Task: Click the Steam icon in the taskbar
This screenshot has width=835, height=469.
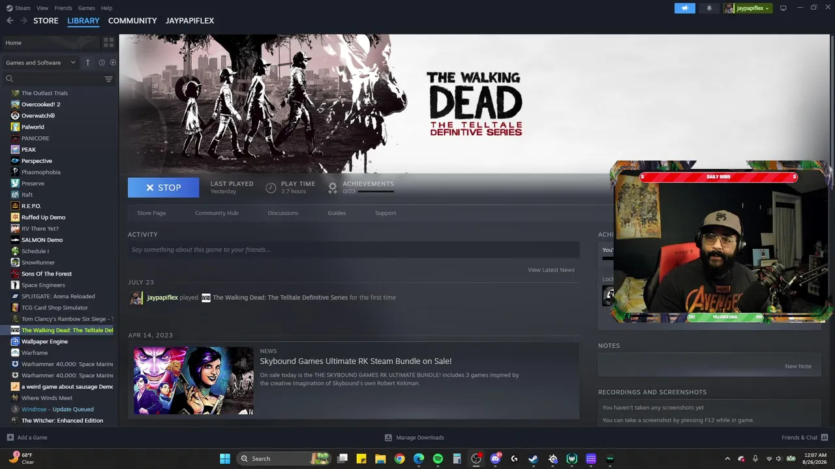Action: click(533, 459)
